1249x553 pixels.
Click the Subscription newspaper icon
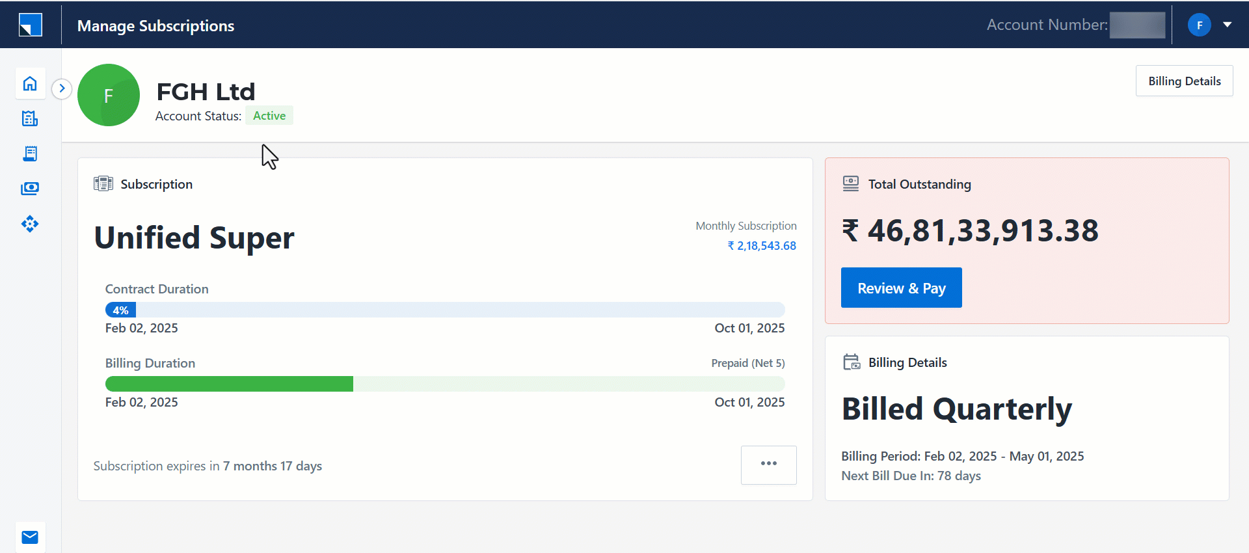[103, 184]
